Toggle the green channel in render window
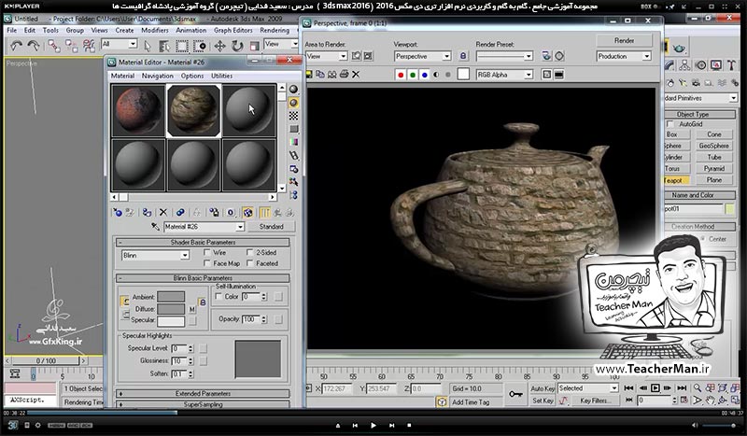 [x=413, y=75]
